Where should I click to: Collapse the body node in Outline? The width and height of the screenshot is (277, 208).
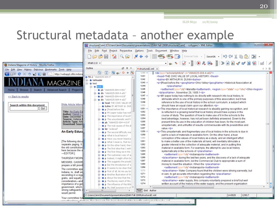(91, 87)
